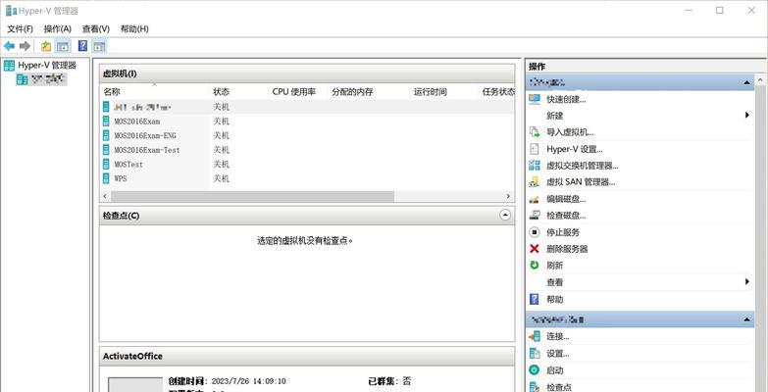This screenshot has height=392, width=768.
Task: Sort by the 分配的内存 column header
Action: [369, 91]
